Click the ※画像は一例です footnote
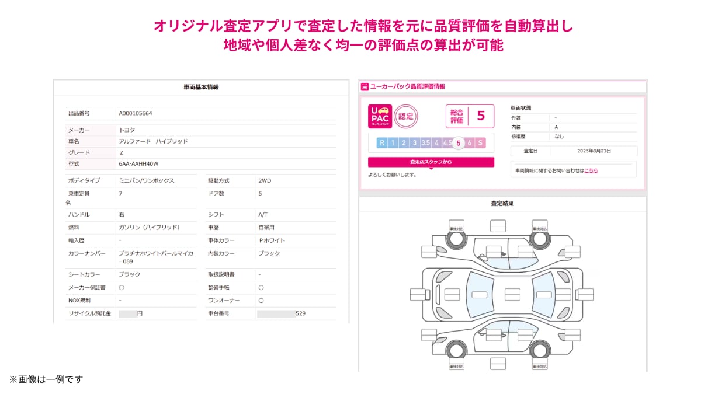This screenshot has height=394, width=701. [x=46, y=379]
